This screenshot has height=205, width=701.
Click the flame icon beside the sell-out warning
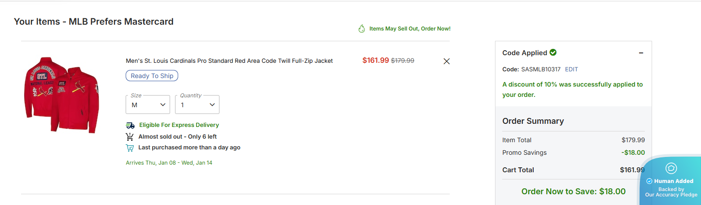click(362, 29)
